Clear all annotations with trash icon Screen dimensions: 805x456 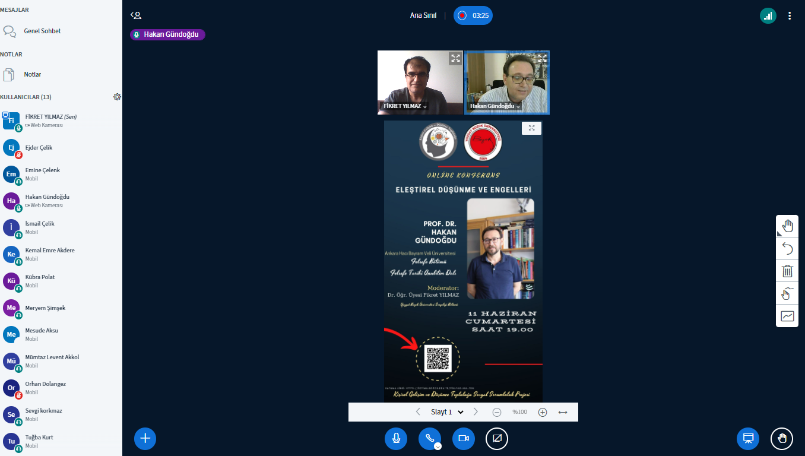pos(787,271)
